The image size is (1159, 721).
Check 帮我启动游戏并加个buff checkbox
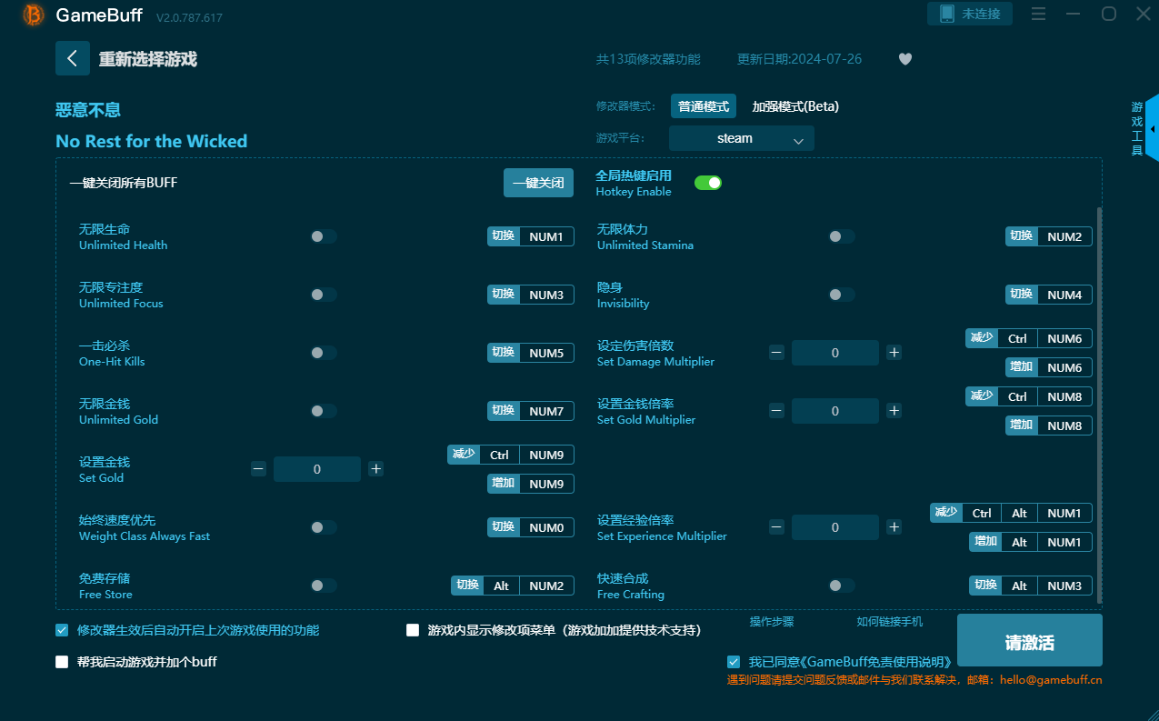coord(62,662)
